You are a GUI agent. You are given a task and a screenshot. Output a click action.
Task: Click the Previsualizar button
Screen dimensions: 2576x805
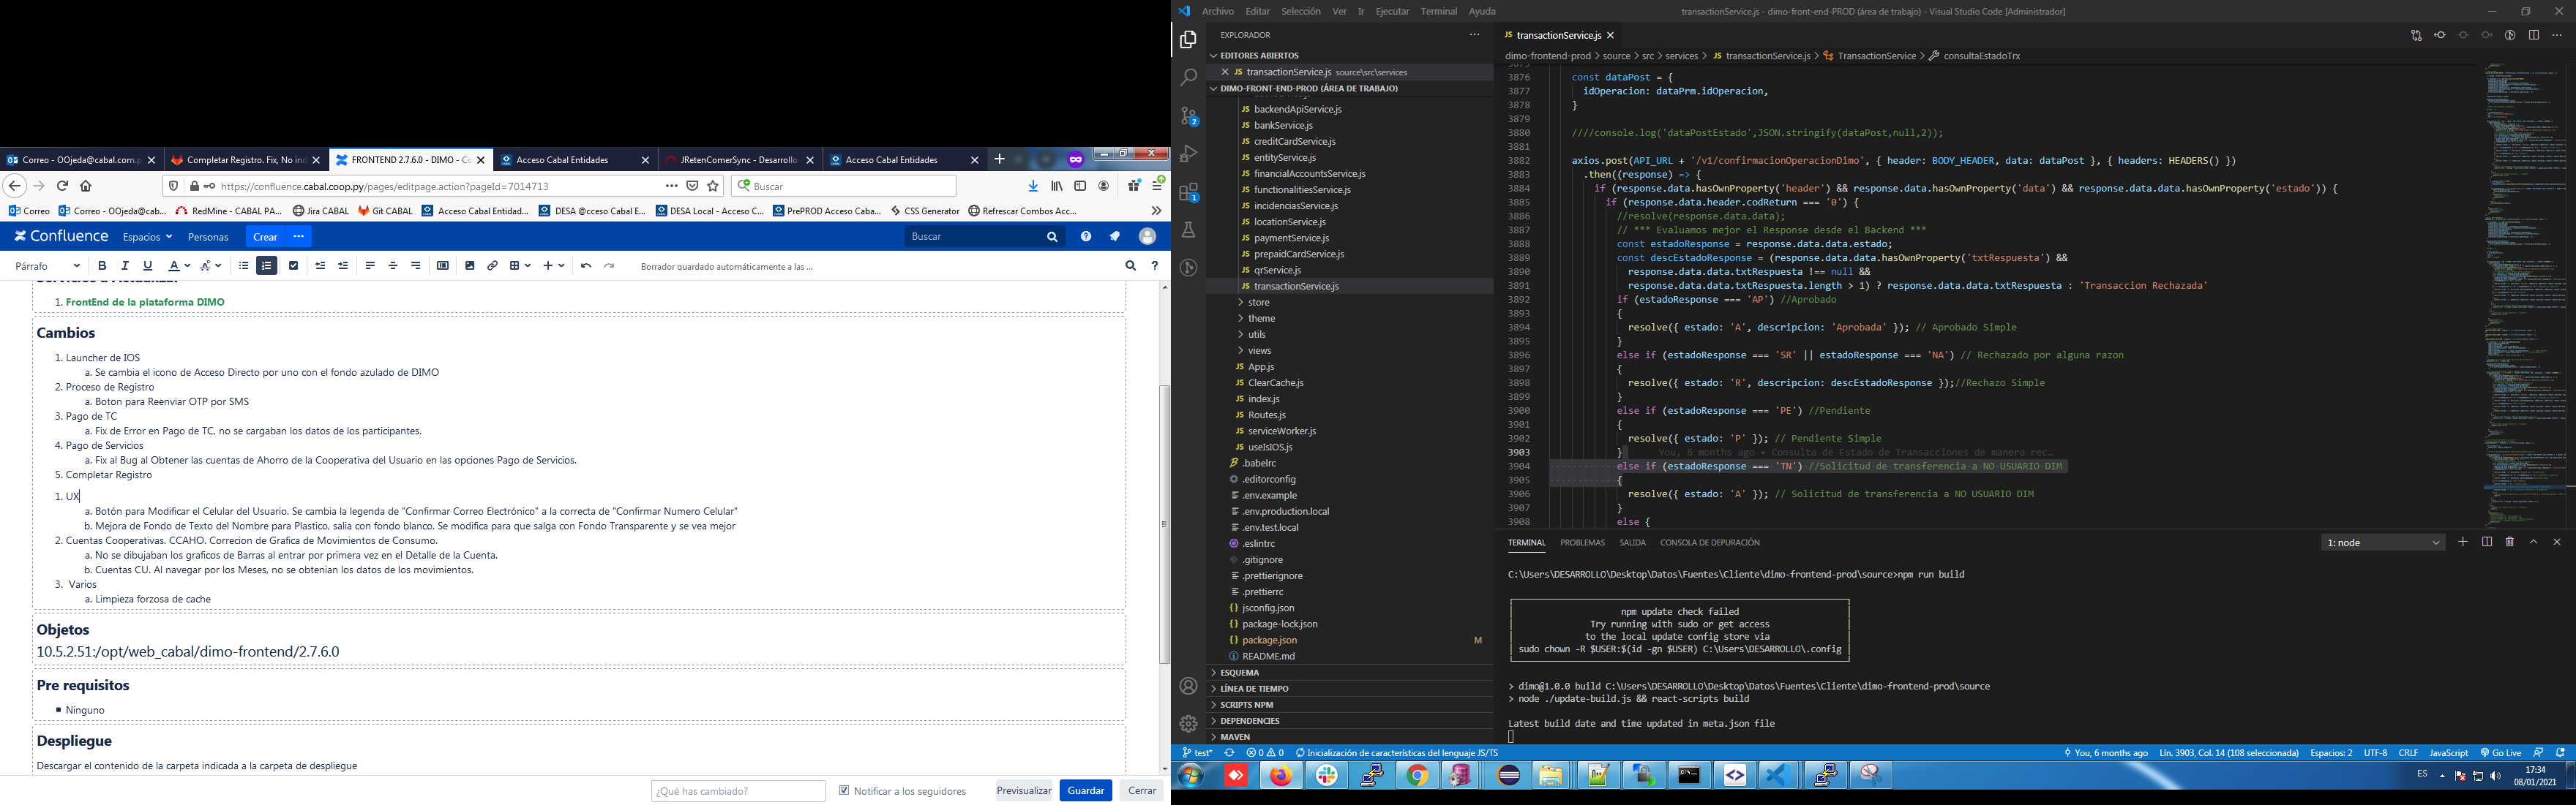(x=1024, y=790)
